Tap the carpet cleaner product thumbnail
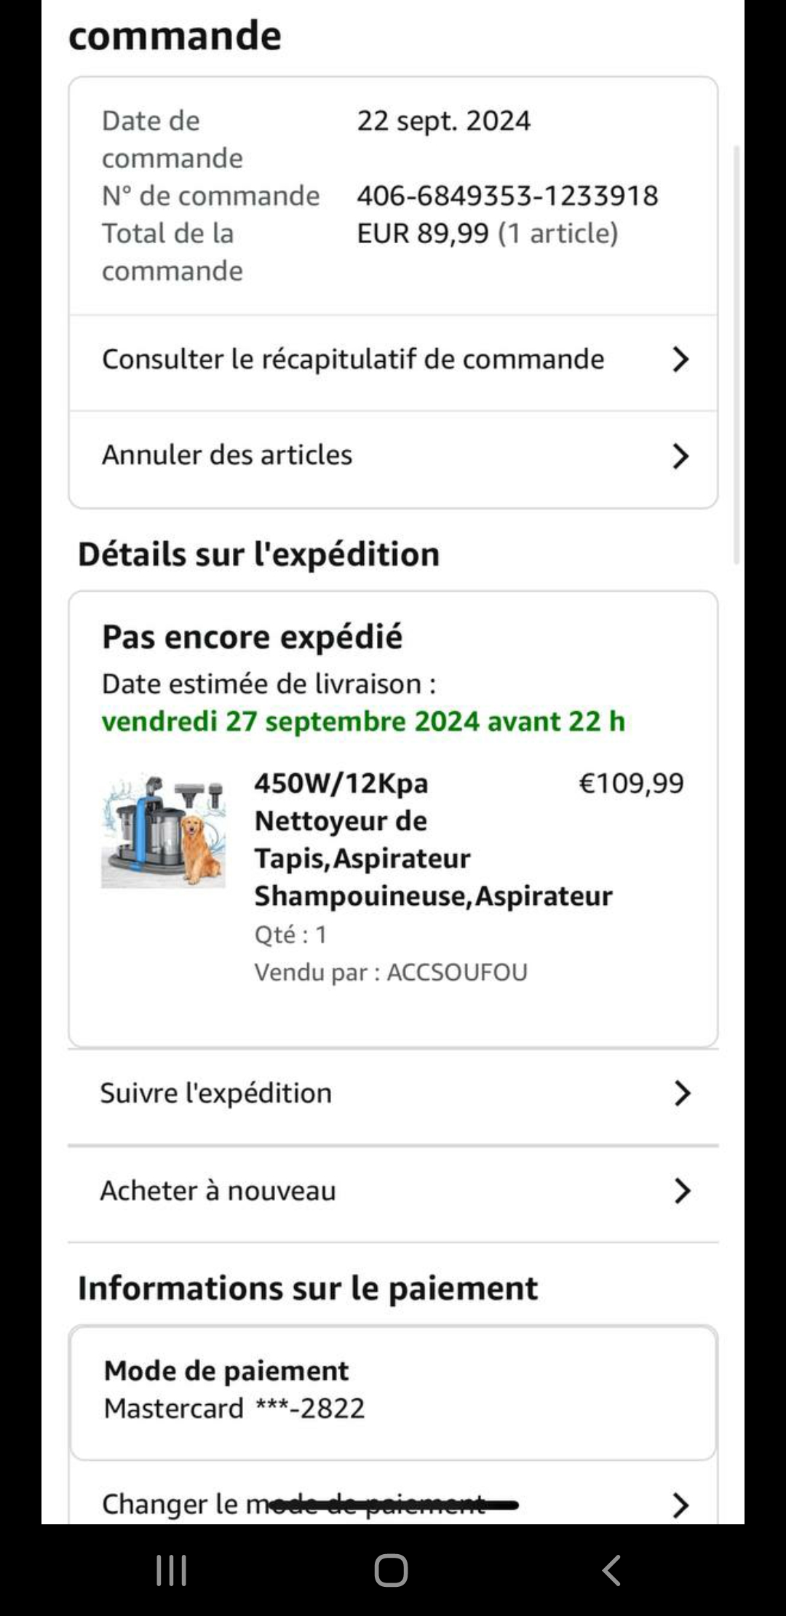 [164, 831]
